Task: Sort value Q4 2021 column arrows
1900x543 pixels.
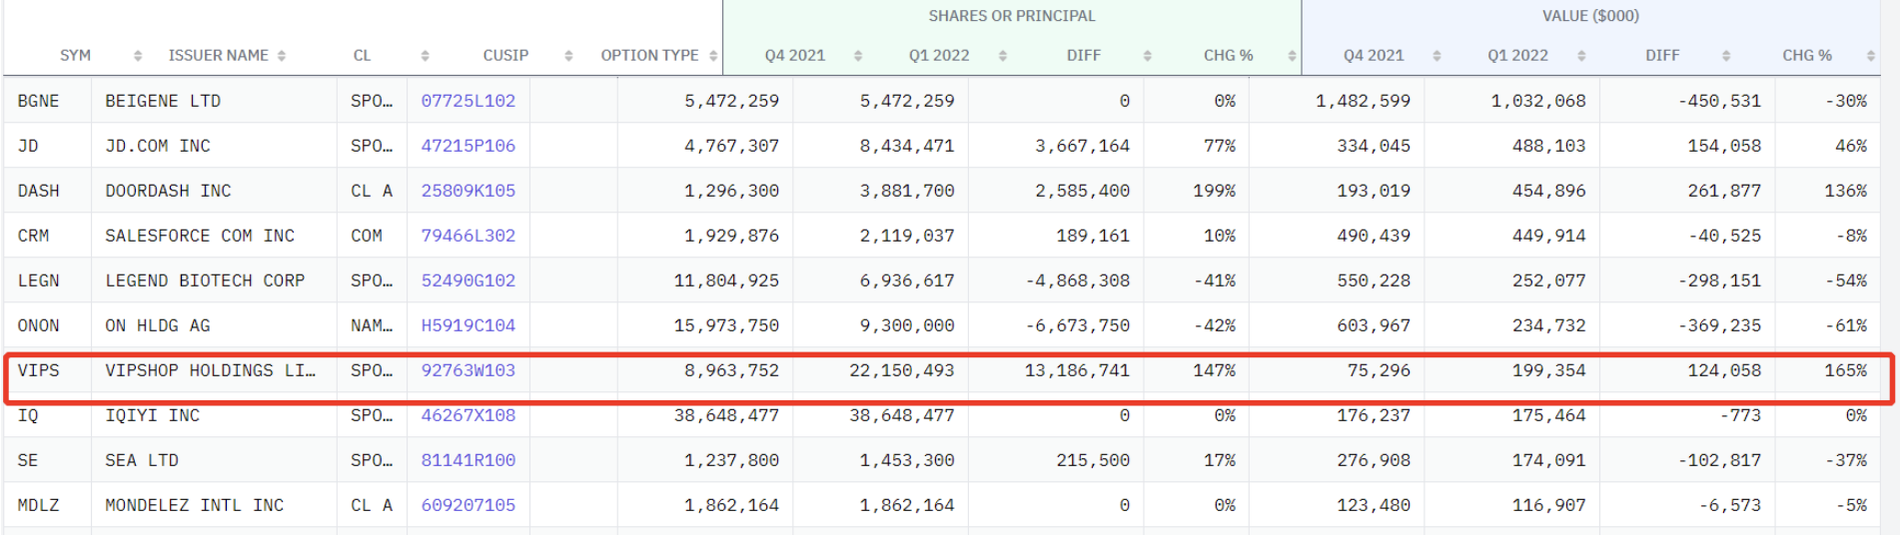Action: [x=1436, y=56]
